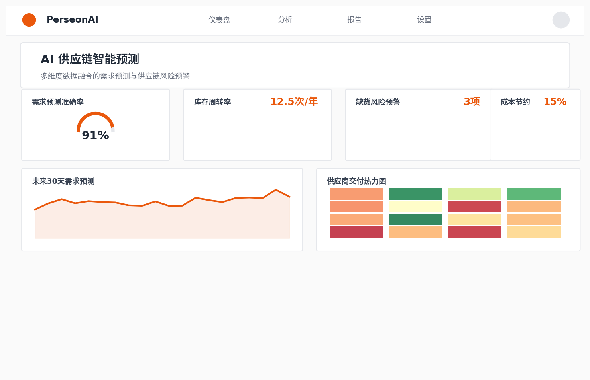Viewport: 590px width, 380px height.
Task: Click the AI 供应链智能预测 heading
Action: coord(90,59)
